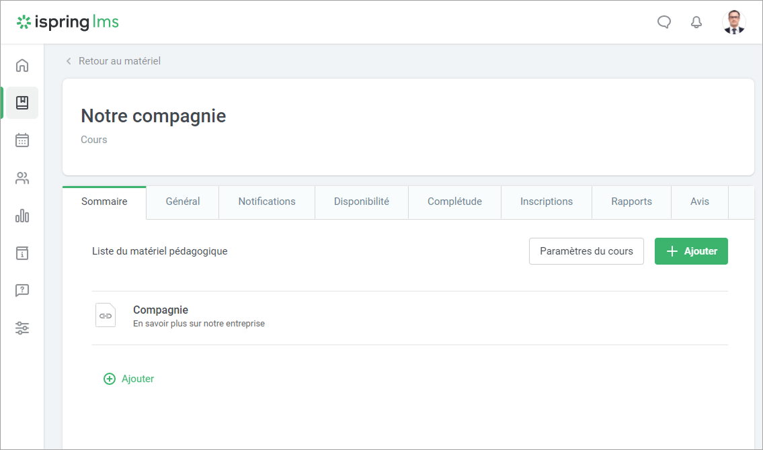763x450 pixels.
Task: Go to the Complétude tab
Action: pyautogui.click(x=454, y=201)
